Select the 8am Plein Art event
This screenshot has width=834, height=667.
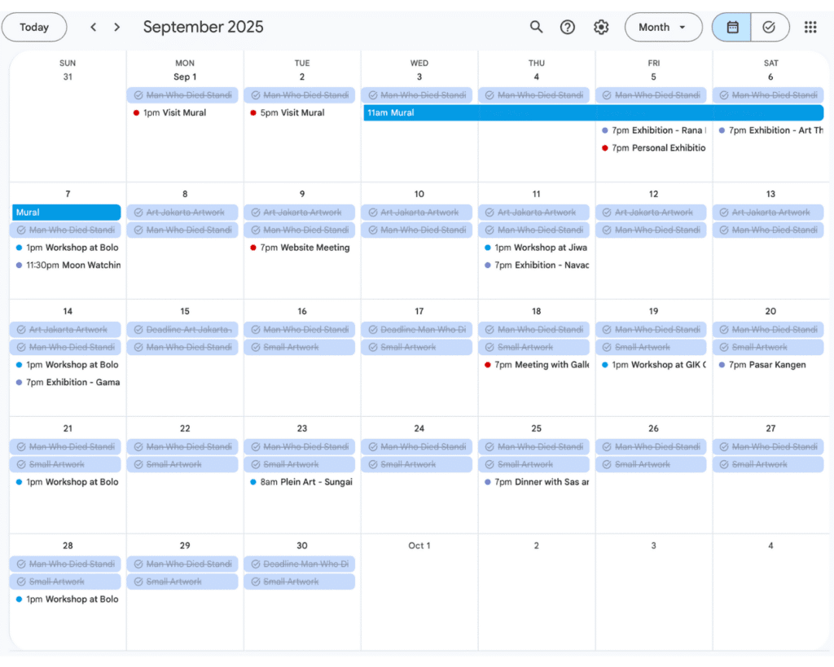[302, 482]
